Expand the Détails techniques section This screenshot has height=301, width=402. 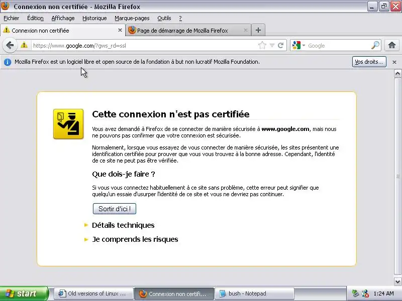[123, 225]
